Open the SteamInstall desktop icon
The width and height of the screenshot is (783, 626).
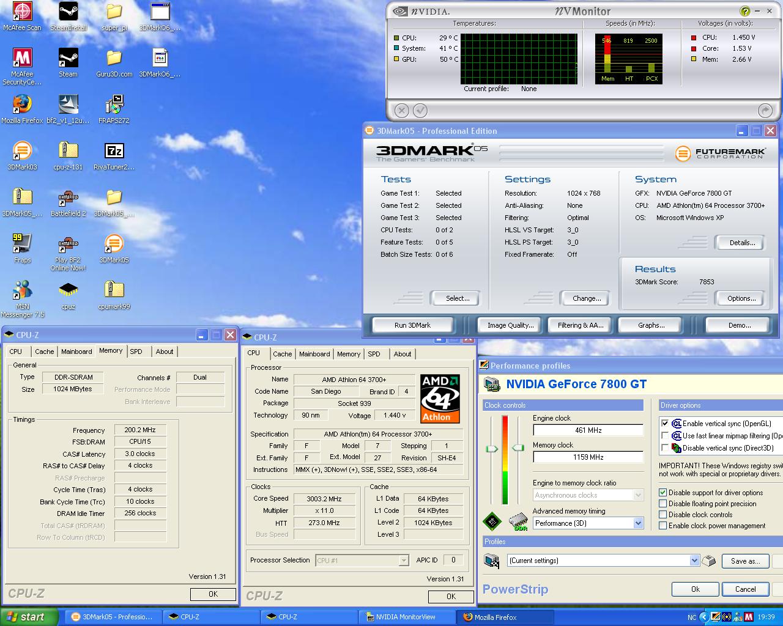68,17
